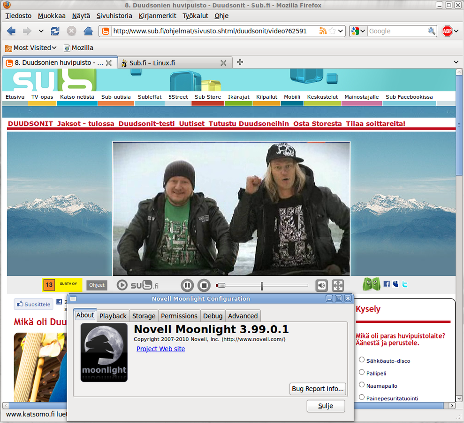Go to the Firefox home page

88,31
